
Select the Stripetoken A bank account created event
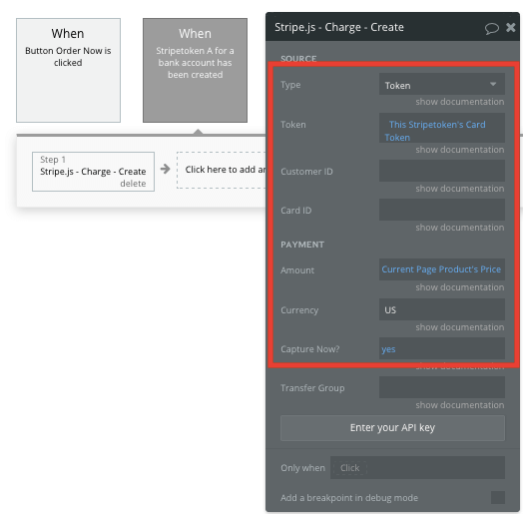tap(195, 71)
